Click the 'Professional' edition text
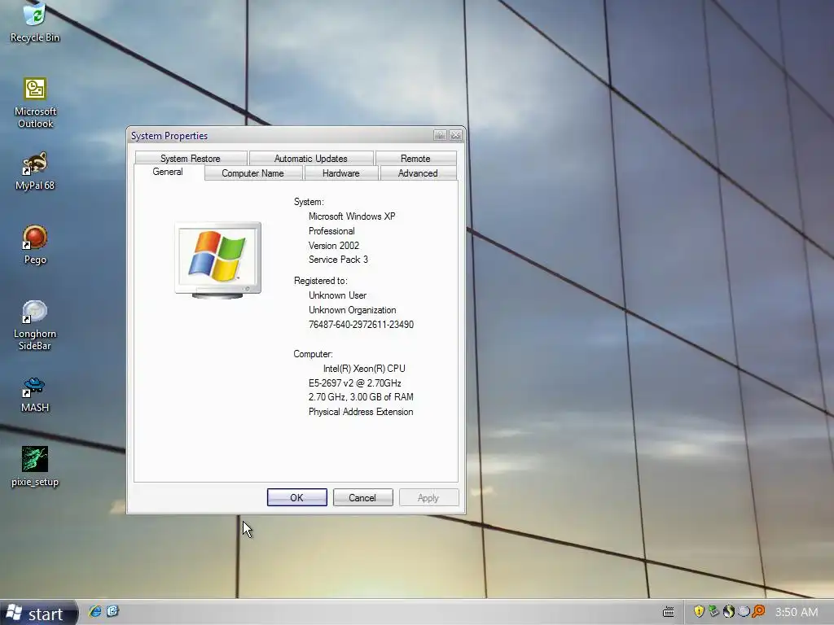 pyautogui.click(x=331, y=231)
